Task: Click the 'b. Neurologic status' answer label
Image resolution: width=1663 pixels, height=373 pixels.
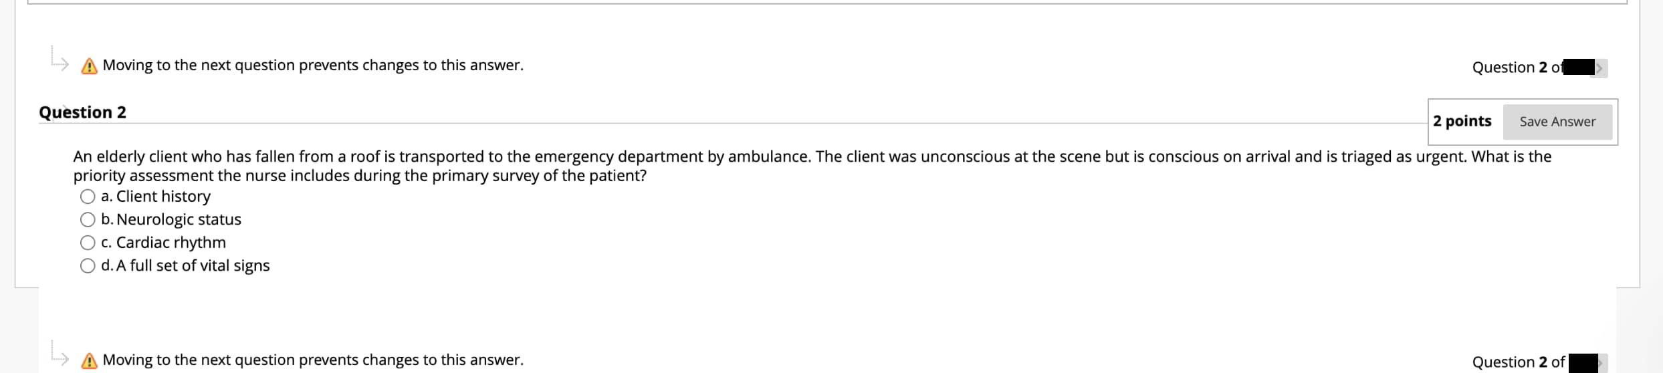Action: pyautogui.click(x=171, y=220)
